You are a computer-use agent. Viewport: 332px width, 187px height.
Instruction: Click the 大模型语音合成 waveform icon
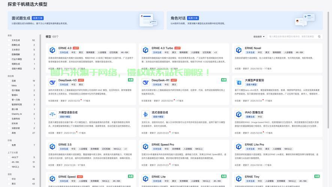point(52,114)
